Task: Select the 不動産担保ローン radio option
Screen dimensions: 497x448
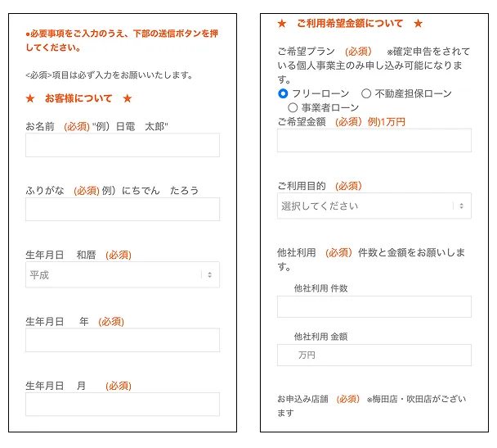Action: tap(366, 93)
